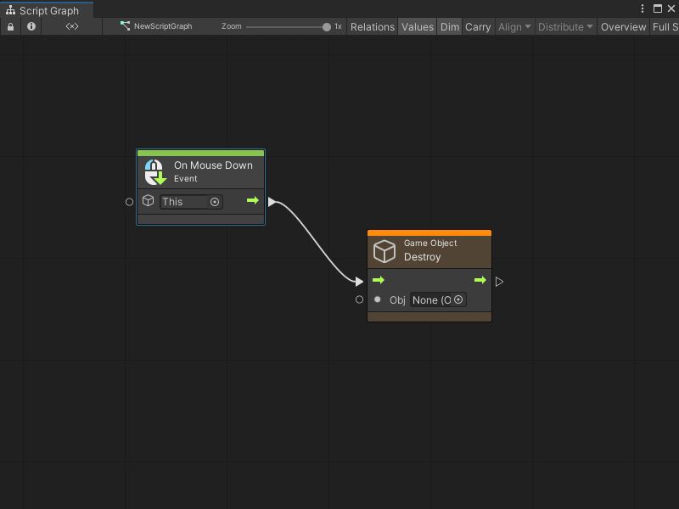
Task: Select the Script Graph tab
Action: point(47,10)
